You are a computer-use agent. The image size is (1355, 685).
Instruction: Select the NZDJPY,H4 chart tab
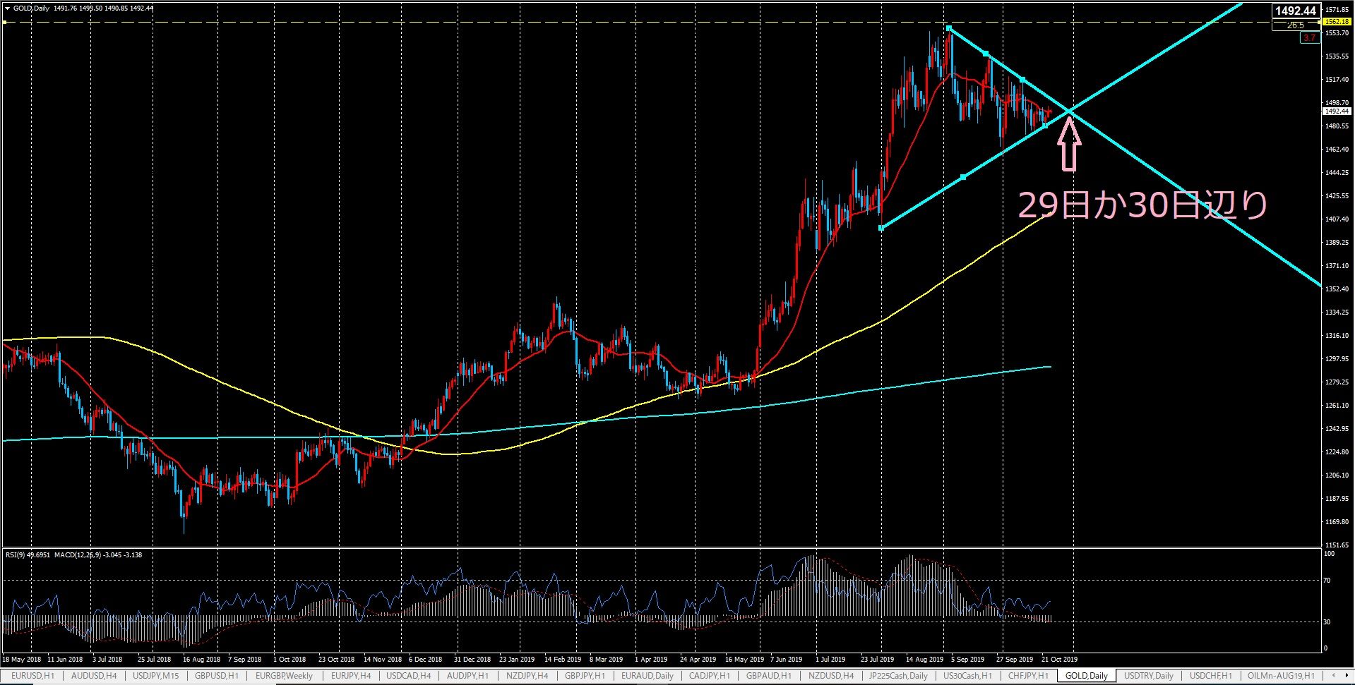[528, 676]
